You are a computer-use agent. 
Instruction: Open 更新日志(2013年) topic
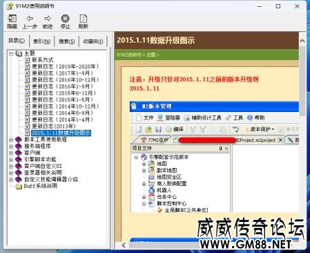click(54, 126)
